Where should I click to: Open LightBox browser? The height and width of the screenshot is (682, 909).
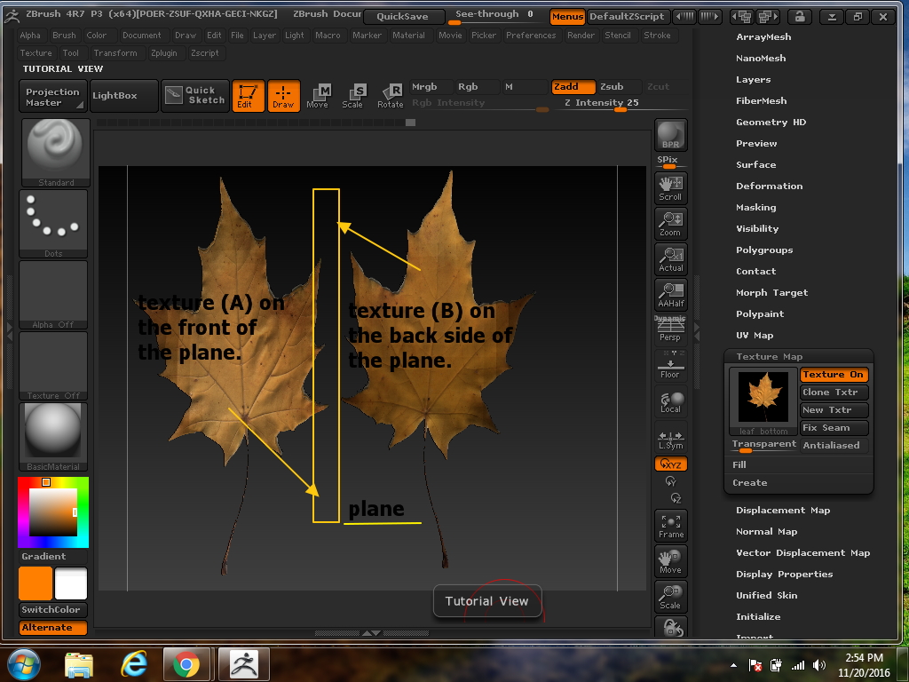(x=124, y=96)
